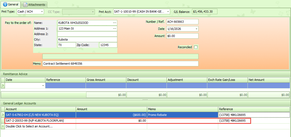
Task: Expand the Pmt Acct dropdown
Action: point(168,12)
